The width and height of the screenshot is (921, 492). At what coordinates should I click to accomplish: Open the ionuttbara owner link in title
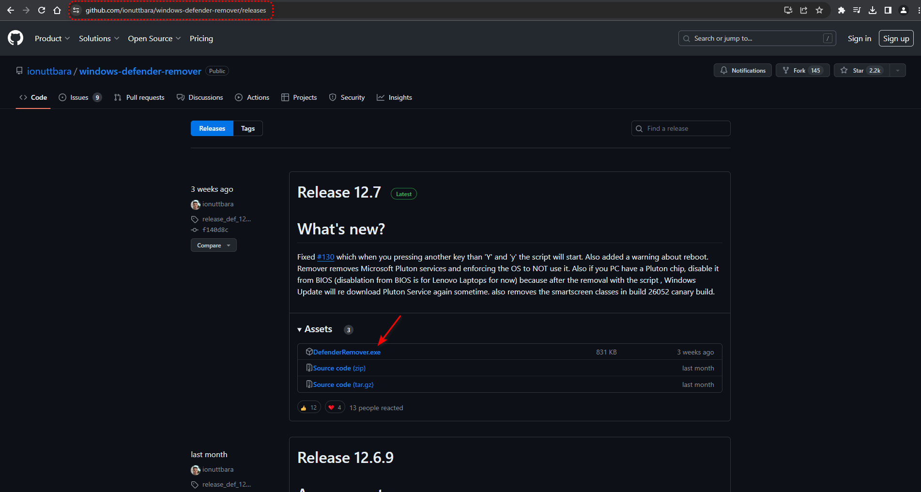pos(49,71)
